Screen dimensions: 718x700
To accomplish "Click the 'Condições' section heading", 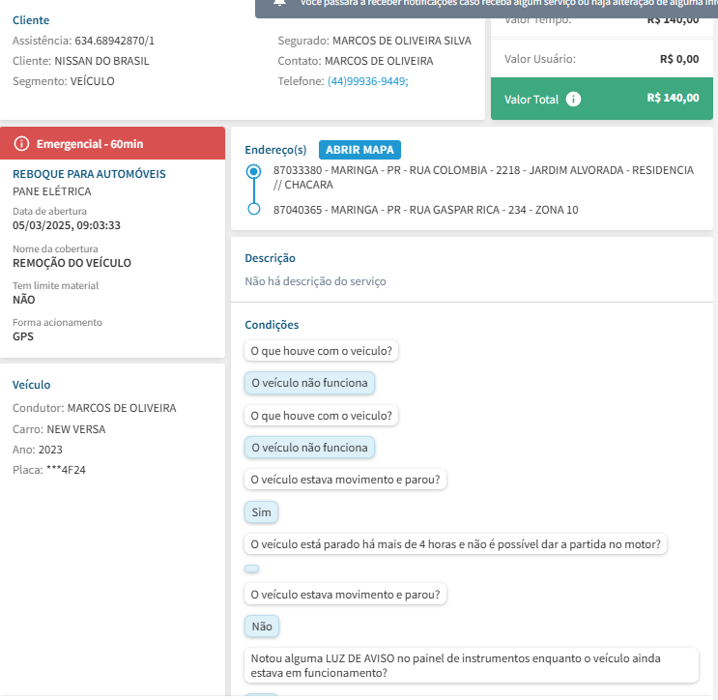I will pos(272,325).
